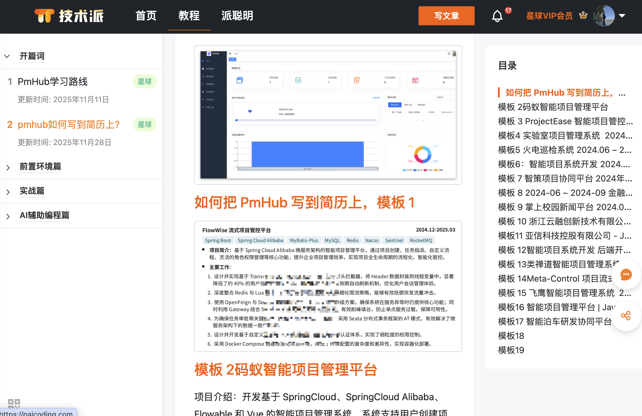Image resolution: width=642 pixels, height=416 pixels.
Task: Click the active 教程 tab
Action: click(189, 15)
